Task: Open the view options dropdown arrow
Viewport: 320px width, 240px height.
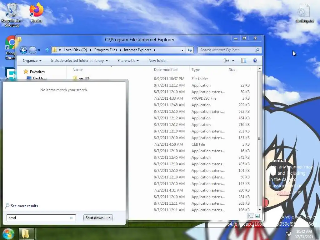Action: point(233,61)
